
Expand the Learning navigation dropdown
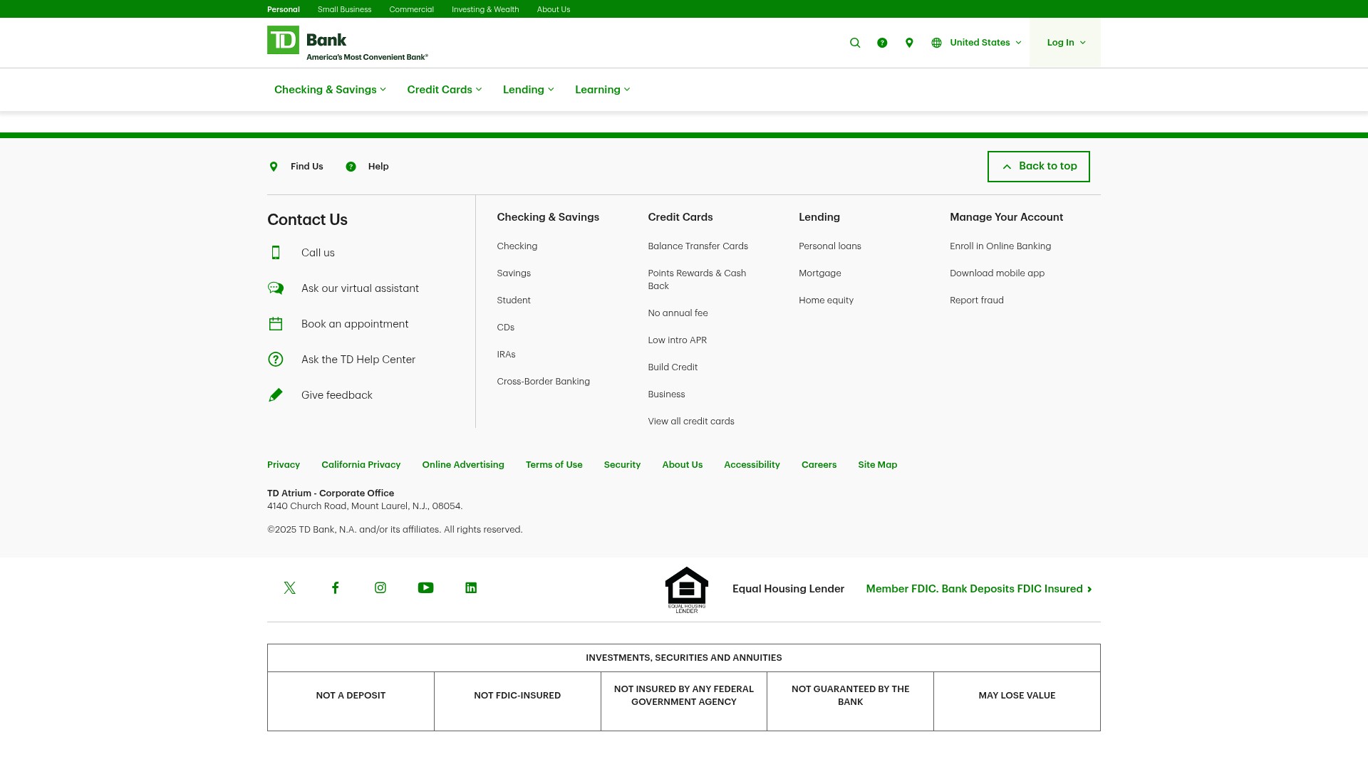point(603,90)
